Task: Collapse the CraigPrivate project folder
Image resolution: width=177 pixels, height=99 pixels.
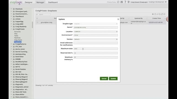Action: click(x=11, y=29)
